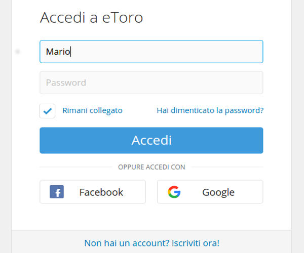Click the Google G logo icon
Viewport: 304px width, 253px height.
point(174,192)
